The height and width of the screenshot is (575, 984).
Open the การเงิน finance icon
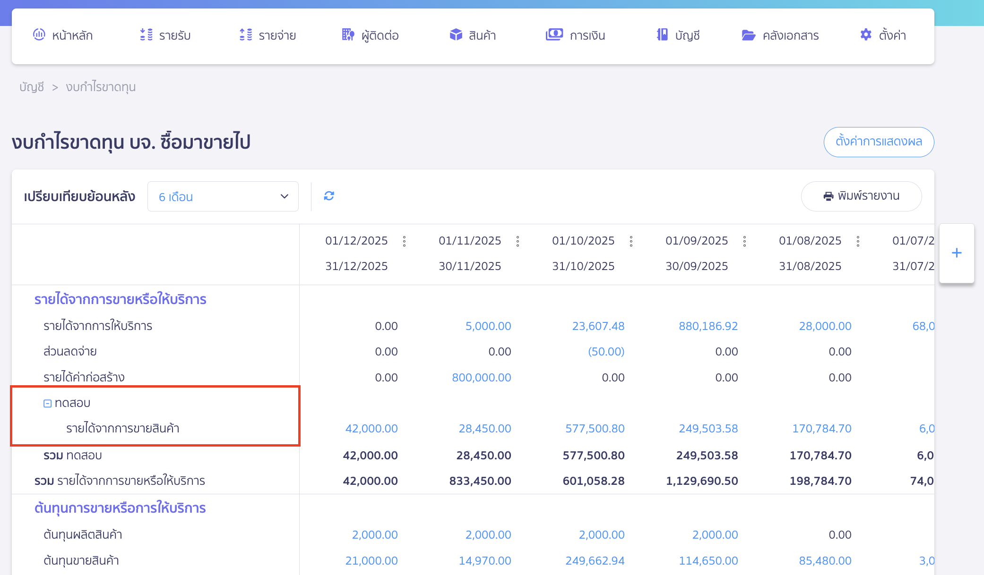(x=554, y=34)
